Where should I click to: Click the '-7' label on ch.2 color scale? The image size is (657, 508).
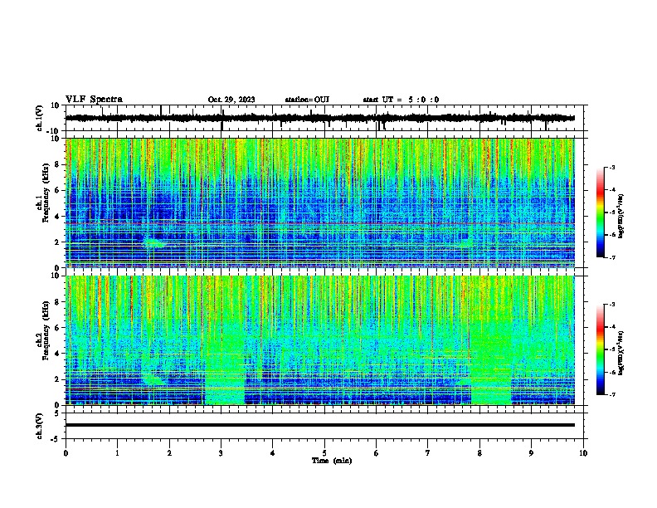pos(611,394)
